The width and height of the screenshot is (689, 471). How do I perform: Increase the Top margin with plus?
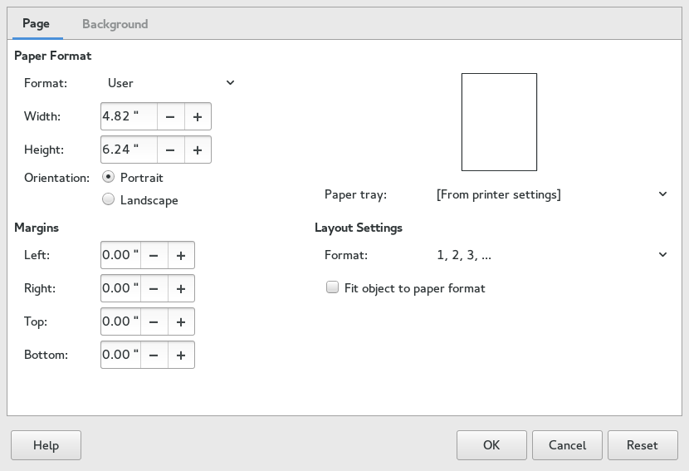[x=181, y=322]
